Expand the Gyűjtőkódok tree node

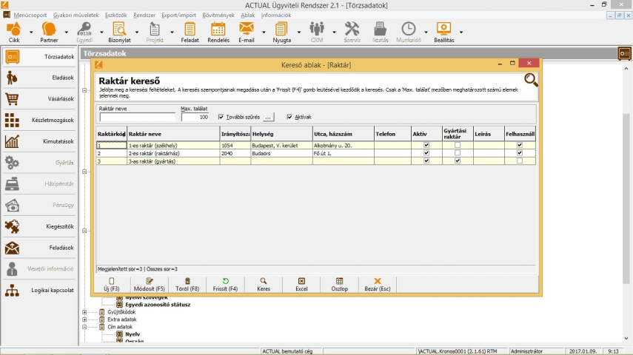84,312
